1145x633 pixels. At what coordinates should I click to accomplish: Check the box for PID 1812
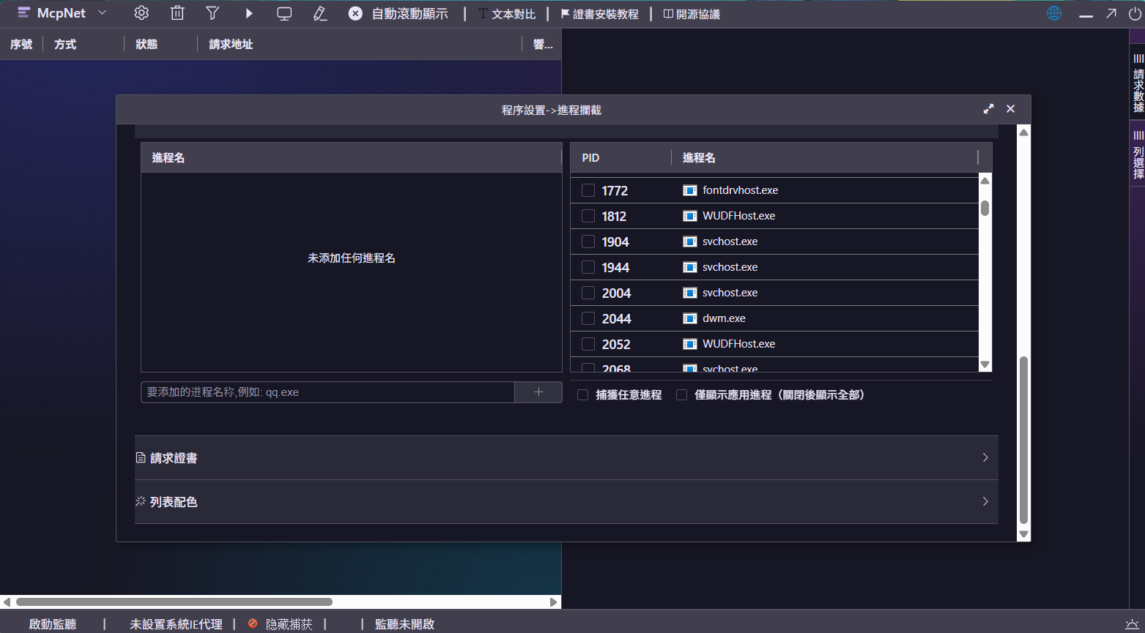(588, 216)
